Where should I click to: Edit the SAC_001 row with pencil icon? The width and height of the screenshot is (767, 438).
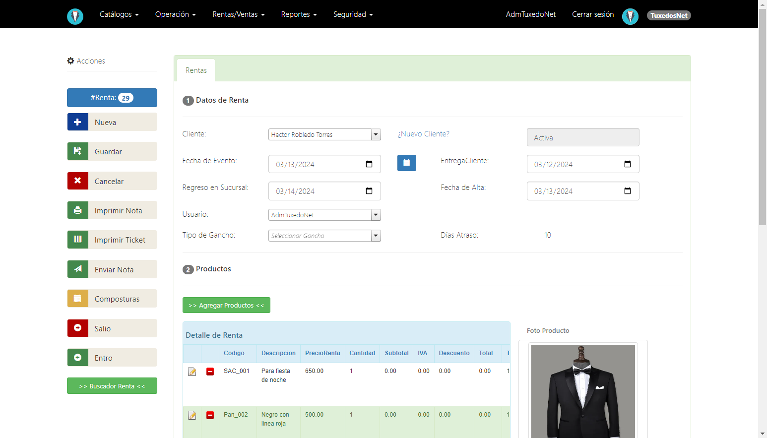pos(192,372)
